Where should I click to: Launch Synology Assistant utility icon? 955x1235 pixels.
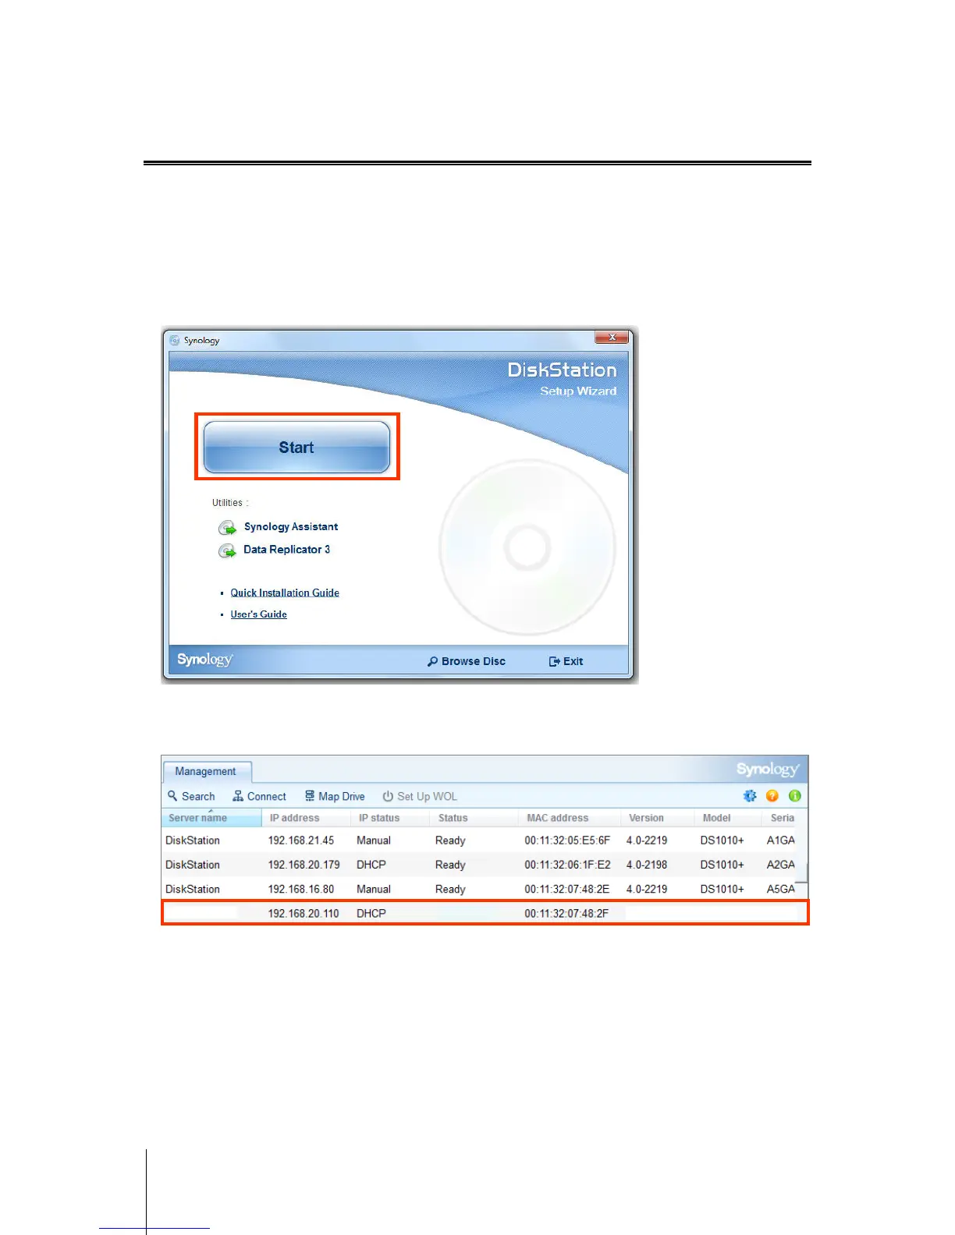point(227,528)
